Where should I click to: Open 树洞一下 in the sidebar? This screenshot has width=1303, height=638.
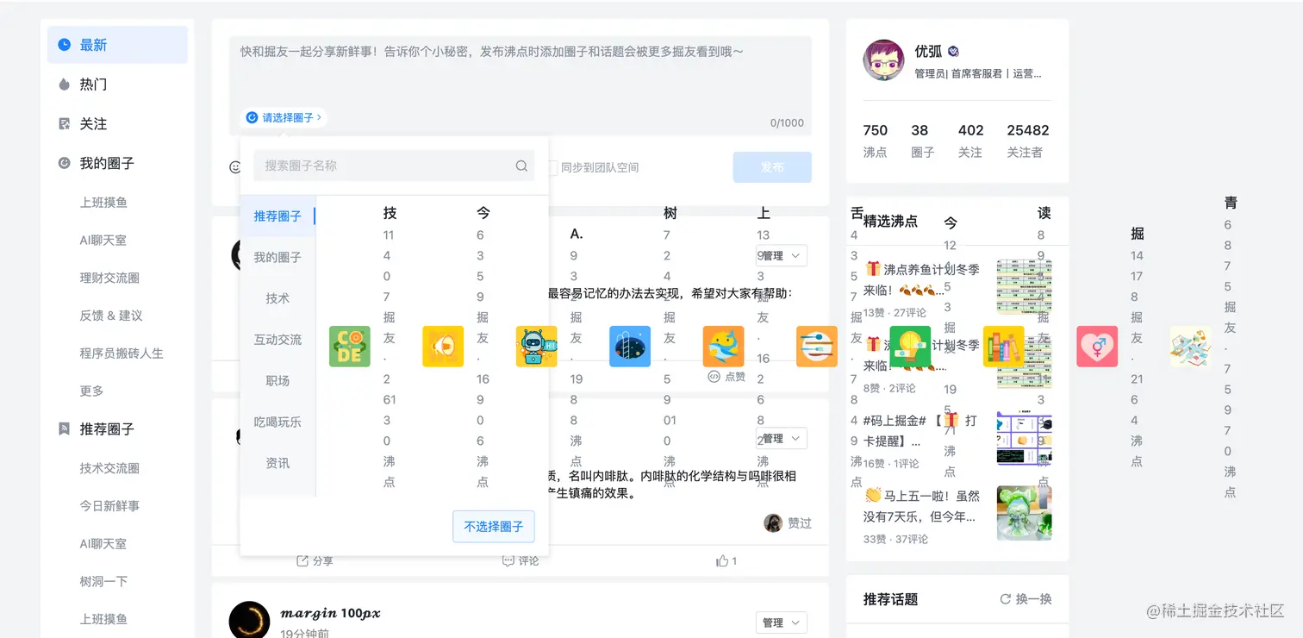click(103, 582)
